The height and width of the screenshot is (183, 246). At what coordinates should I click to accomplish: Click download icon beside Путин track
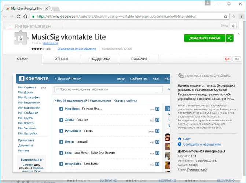click(x=157, y=142)
